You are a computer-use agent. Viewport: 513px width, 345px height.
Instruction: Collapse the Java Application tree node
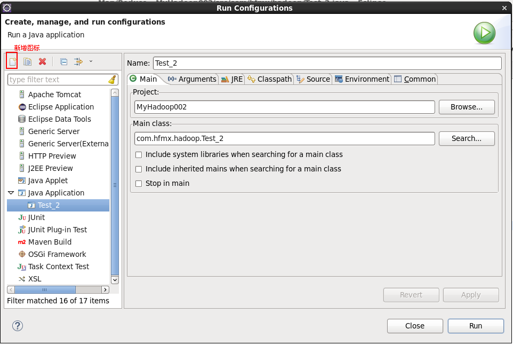[x=11, y=193]
